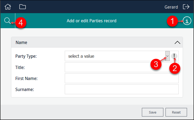The width and height of the screenshot is (194, 120).
Task: Focus the Title input field
Action: [121, 67]
